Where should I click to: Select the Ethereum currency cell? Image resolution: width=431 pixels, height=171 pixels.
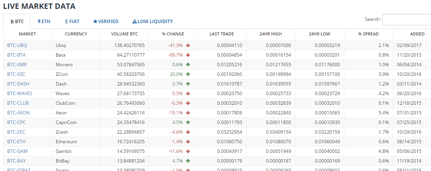tap(76, 142)
